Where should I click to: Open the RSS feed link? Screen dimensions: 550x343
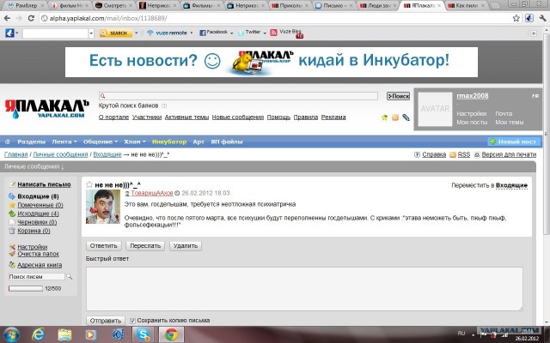point(463,154)
